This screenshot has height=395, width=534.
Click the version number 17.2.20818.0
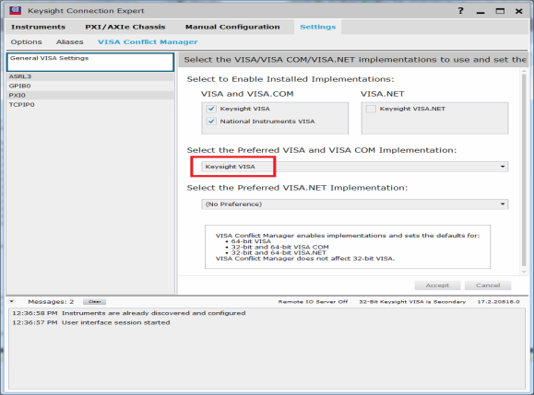(x=498, y=301)
